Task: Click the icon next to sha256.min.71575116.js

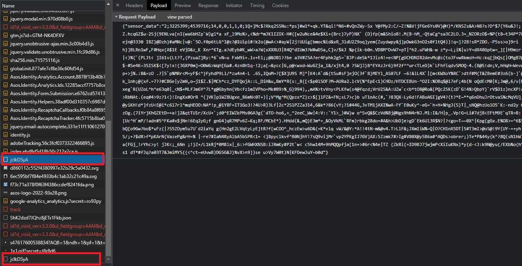Action: tap(6, 60)
